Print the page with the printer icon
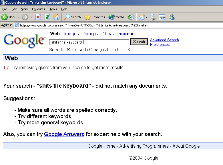Screen dimensions: 223x165 pos(153,17)
